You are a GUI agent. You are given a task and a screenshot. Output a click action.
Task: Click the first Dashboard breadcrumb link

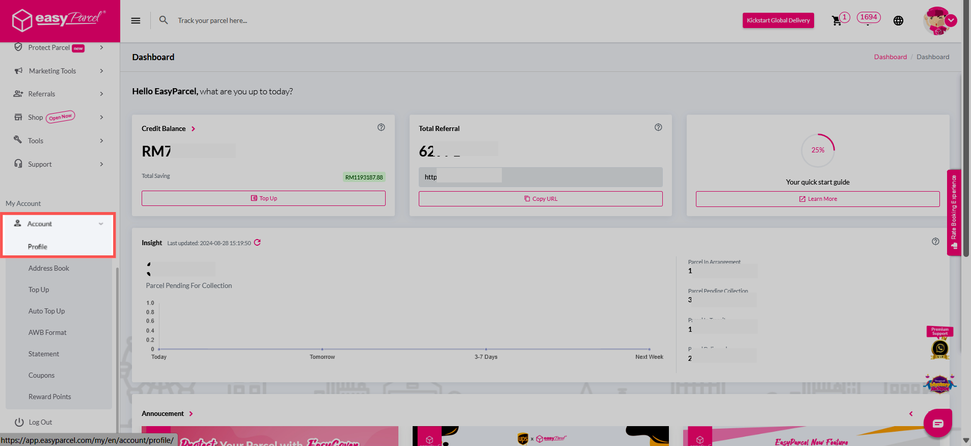pyautogui.click(x=890, y=57)
